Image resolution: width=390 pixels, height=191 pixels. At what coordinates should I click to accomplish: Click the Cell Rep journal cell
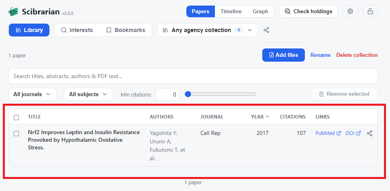pyautogui.click(x=210, y=133)
